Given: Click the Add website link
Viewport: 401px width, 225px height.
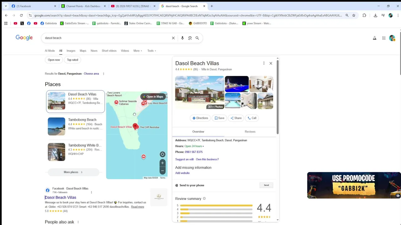Looking at the screenshot, I should point(182,173).
